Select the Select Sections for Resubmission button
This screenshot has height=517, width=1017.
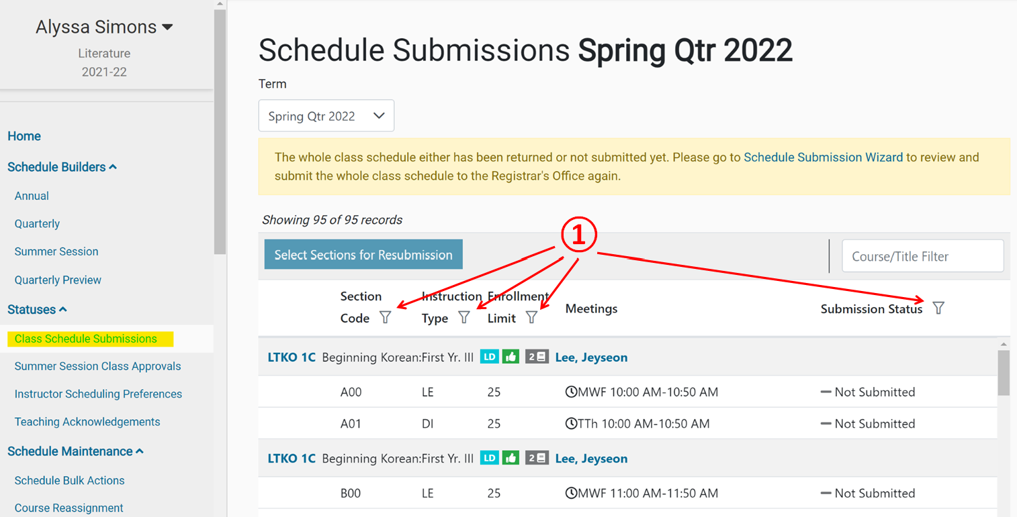click(363, 254)
